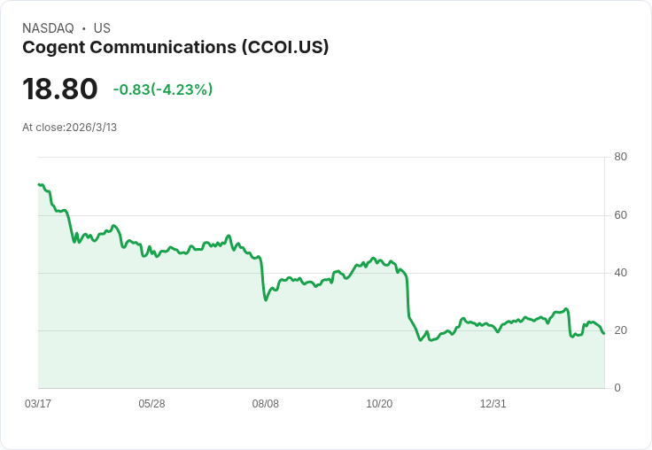
Task: Click the NASDAQ exchange label
Action: [x=48, y=28]
